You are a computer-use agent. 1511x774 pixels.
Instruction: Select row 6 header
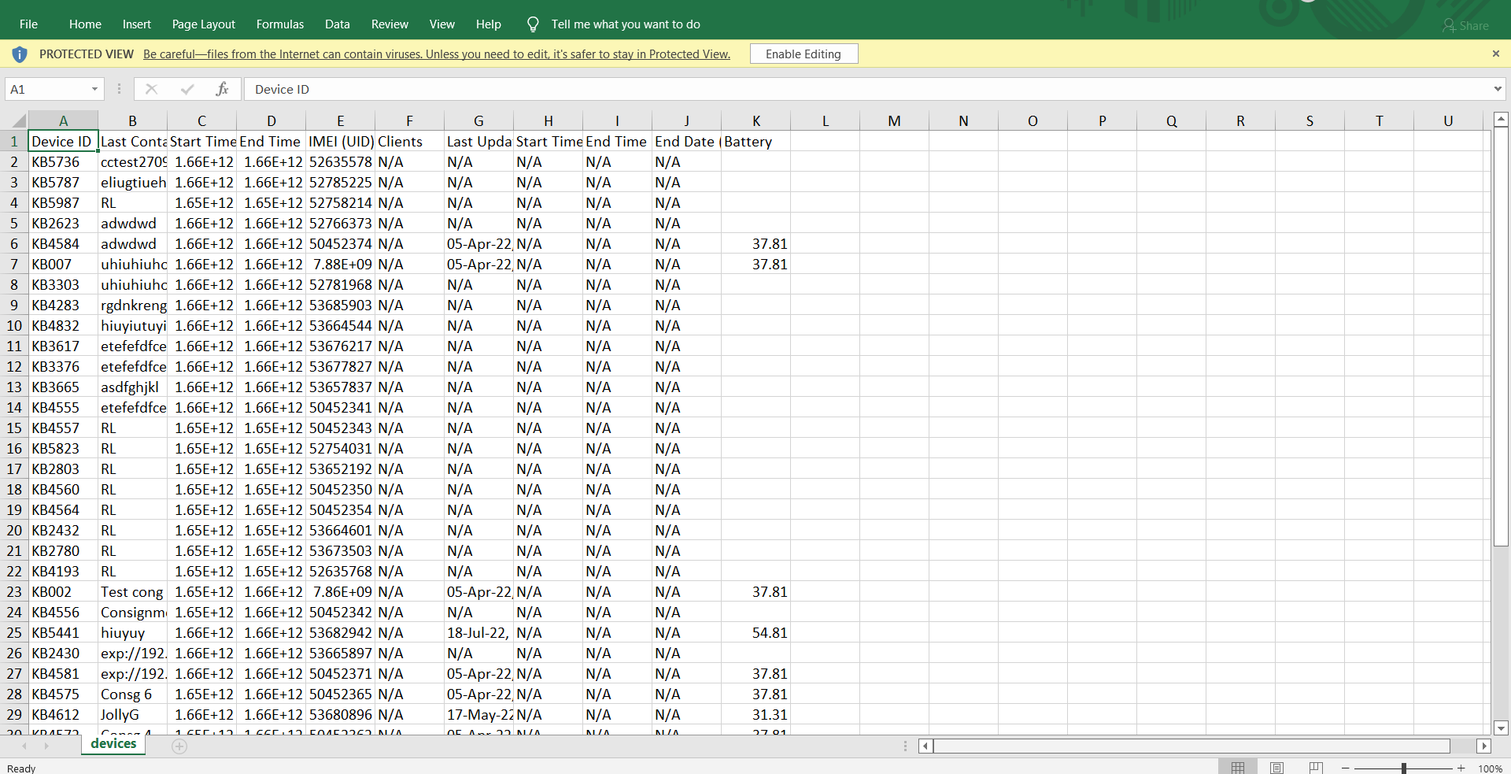[x=14, y=244]
